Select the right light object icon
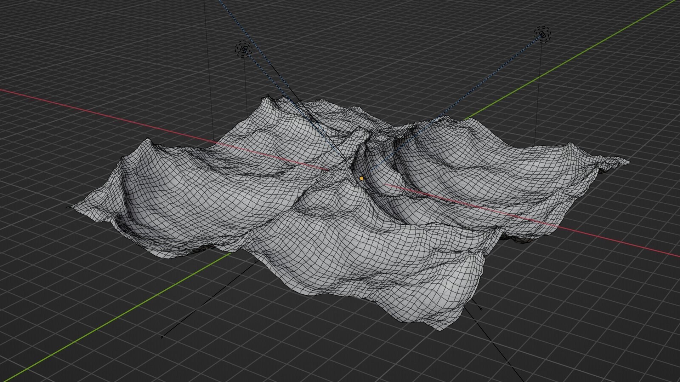 543,34
